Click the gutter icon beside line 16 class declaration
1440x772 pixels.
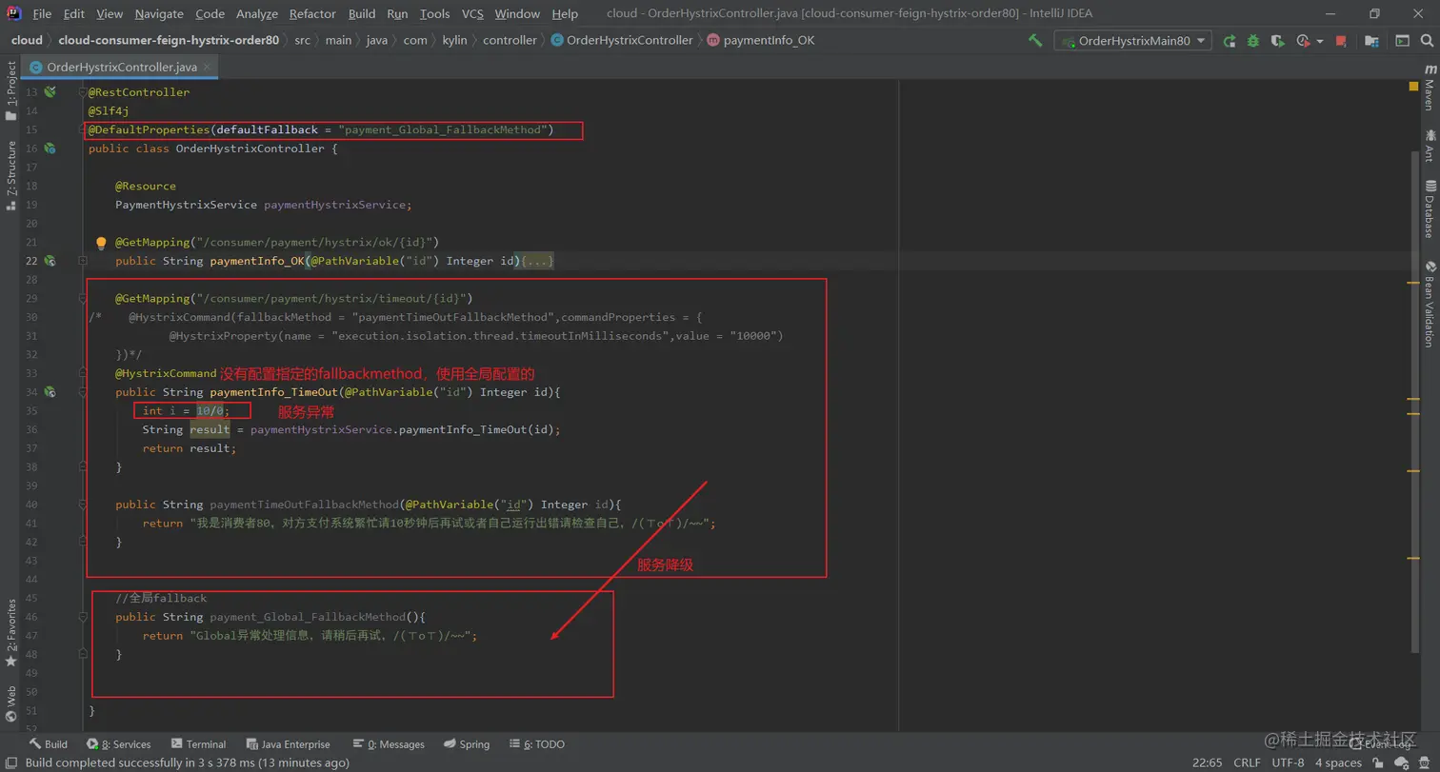pos(50,148)
